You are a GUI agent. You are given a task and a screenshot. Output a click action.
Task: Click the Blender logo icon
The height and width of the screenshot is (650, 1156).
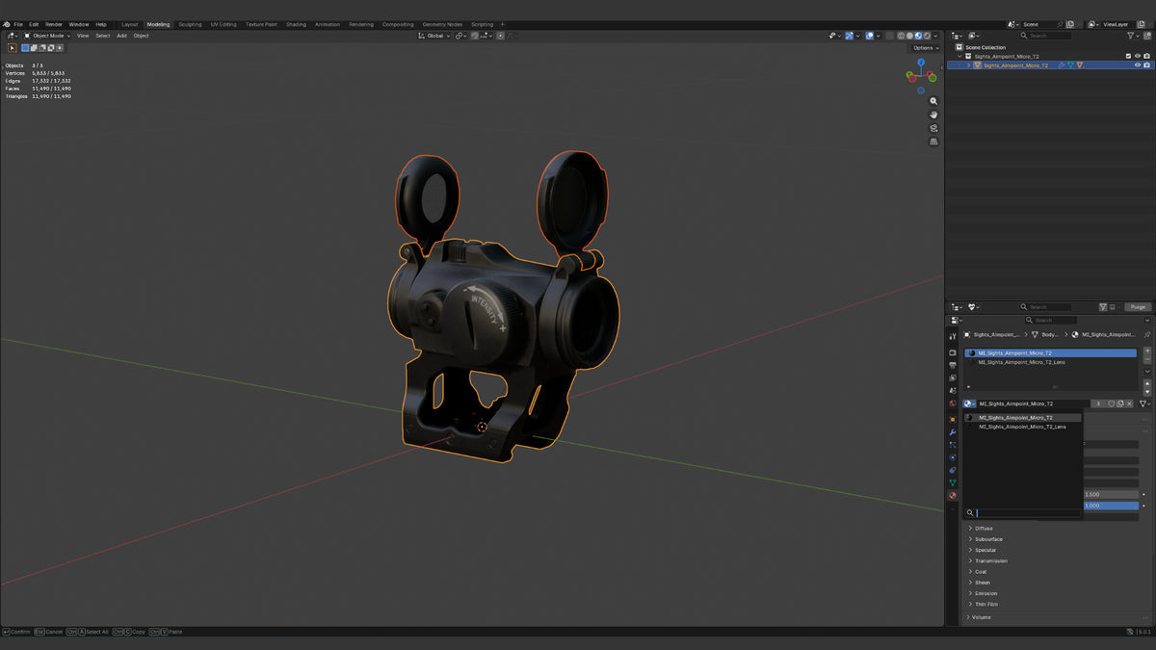[7, 24]
